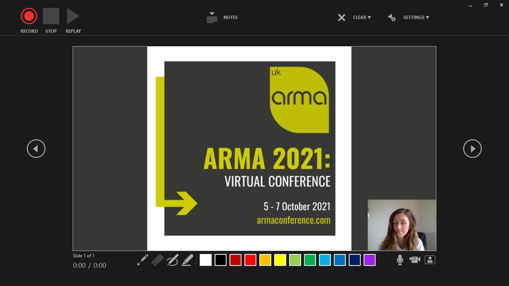Click the armaconference.com text on slide
The height and width of the screenshot is (286, 509).
(293, 221)
